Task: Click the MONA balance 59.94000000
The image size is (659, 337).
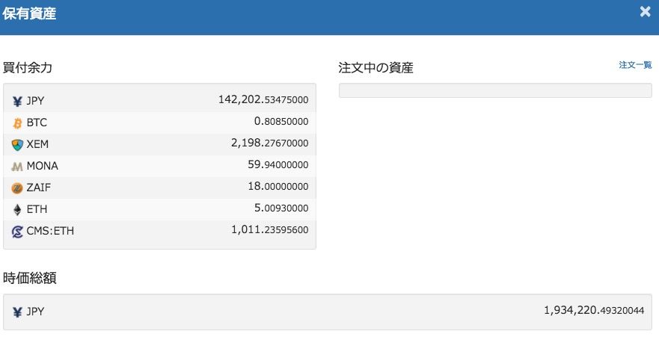Action: click(x=278, y=165)
